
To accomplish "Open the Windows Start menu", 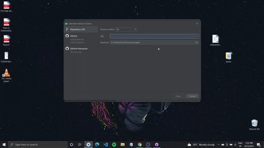I will (x=4, y=144).
